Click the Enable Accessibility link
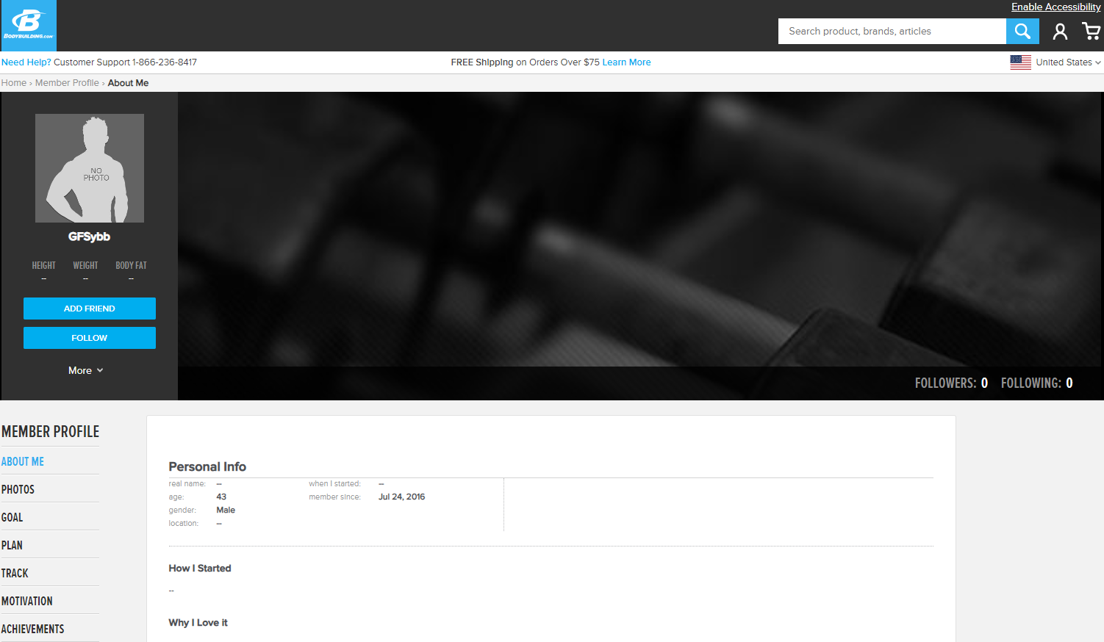This screenshot has width=1104, height=642. click(x=1055, y=7)
